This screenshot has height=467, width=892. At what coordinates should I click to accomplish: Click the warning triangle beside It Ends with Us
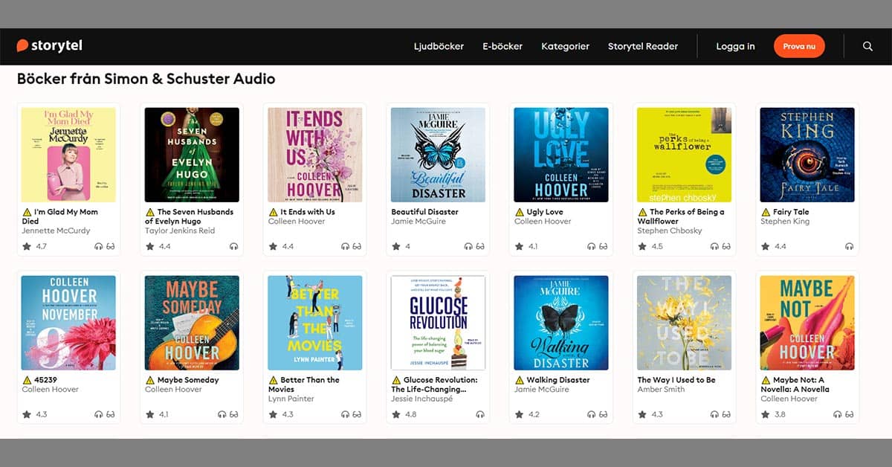(x=274, y=212)
